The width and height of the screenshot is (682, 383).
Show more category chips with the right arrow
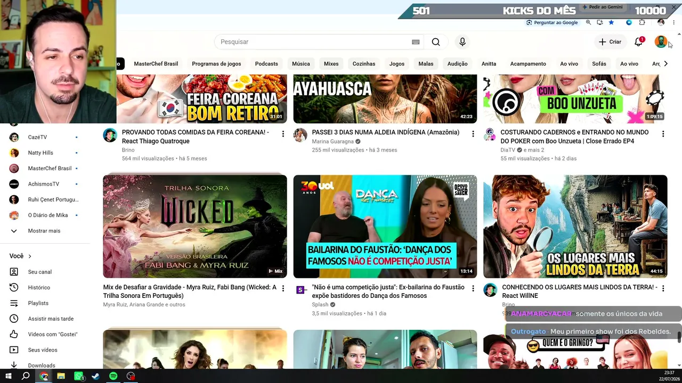pyautogui.click(x=665, y=64)
